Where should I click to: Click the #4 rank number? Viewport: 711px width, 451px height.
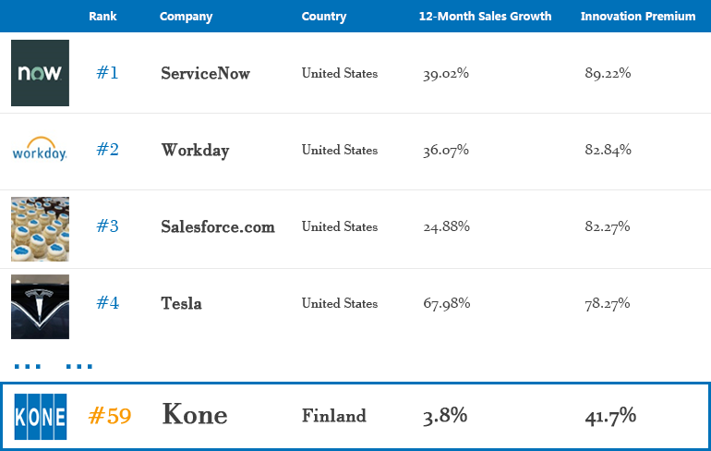108,302
